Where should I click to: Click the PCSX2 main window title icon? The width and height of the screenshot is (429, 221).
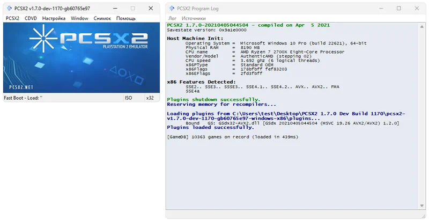click(9, 8)
